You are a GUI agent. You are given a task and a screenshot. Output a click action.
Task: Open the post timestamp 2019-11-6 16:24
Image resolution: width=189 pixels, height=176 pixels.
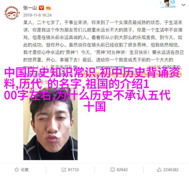(x=37, y=15)
